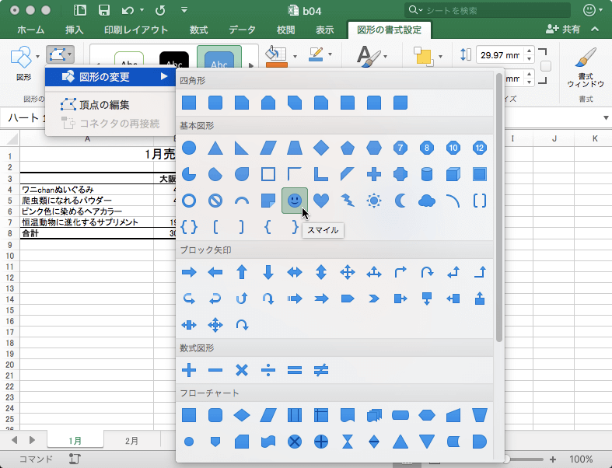The height and width of the screenshot is (468, 612).
Task: Switch to the 挿入 ribbon tab
Action: 75,30
